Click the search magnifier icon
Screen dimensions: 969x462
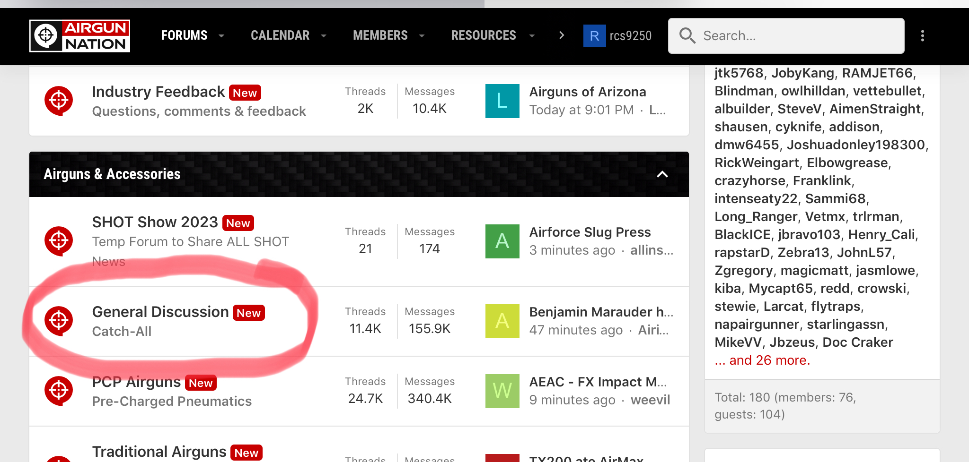click(x=687, y=36)
